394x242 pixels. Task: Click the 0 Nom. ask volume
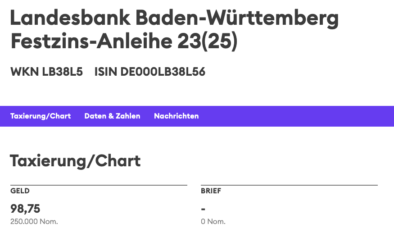(213, 222)
